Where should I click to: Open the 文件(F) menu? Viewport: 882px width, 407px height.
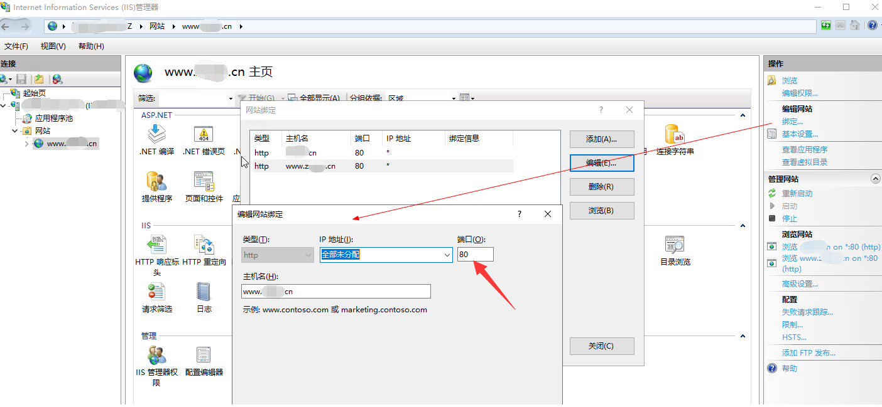click(16, 46)
